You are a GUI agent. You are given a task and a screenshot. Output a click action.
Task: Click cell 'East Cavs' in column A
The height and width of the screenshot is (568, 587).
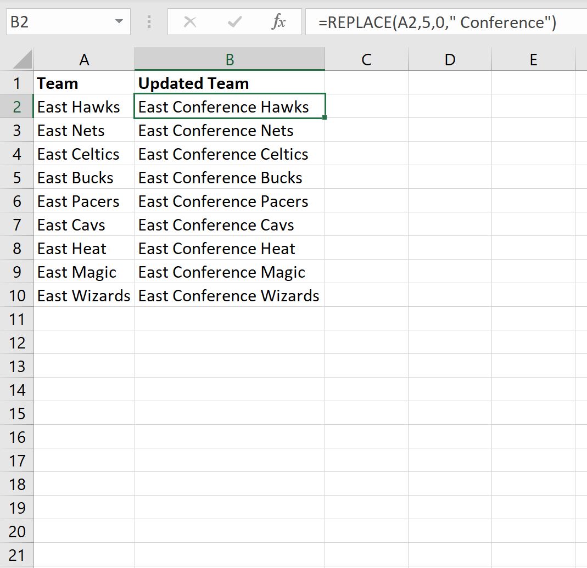pos(84,224)
